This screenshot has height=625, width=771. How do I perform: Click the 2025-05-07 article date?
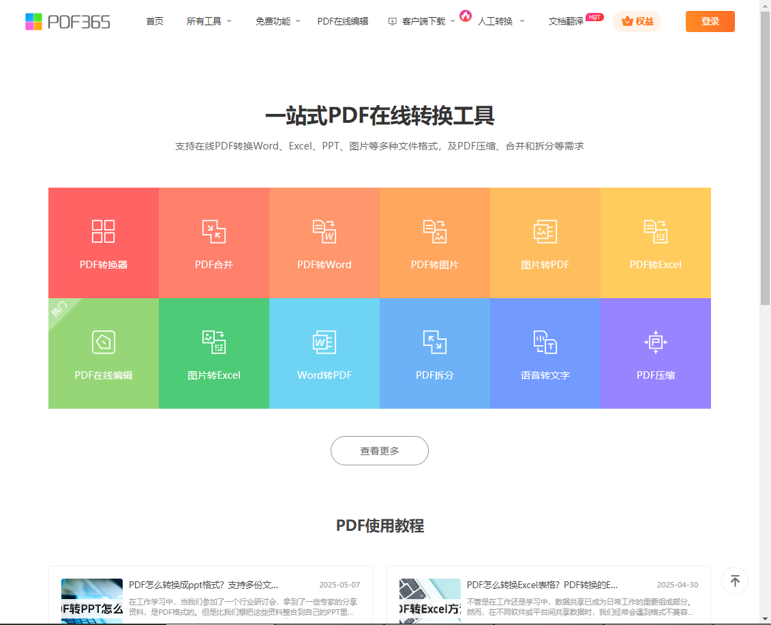[x=339, y=585]
